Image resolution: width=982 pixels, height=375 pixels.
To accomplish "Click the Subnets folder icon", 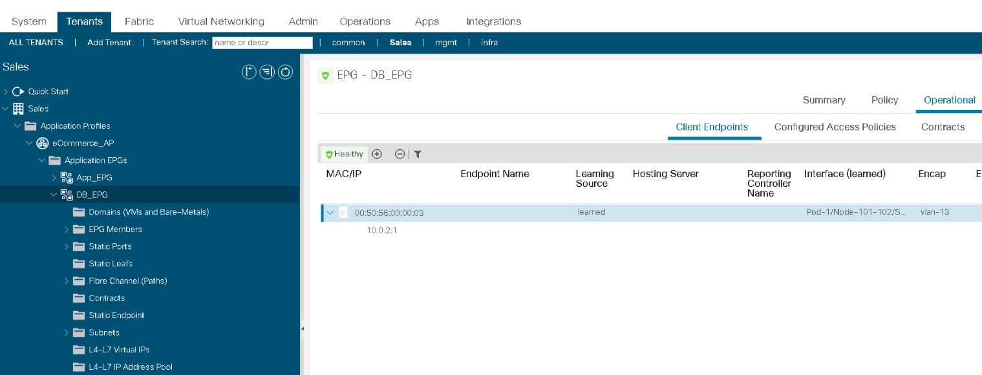I will coord(79,332).
